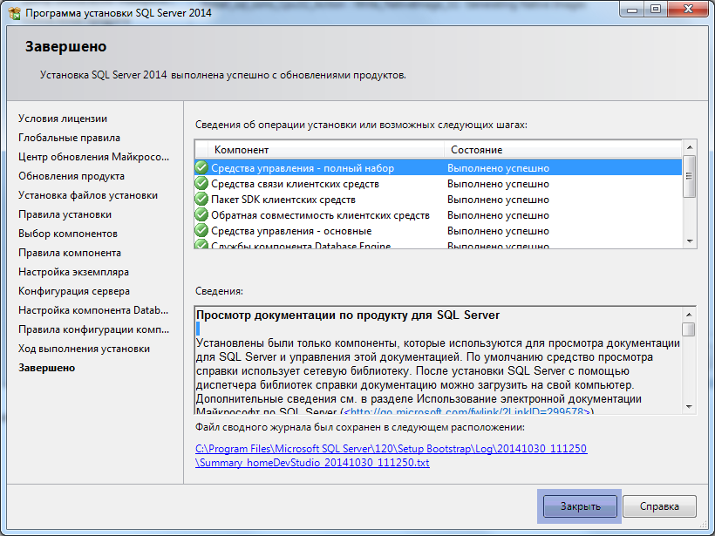715x536 pixels.
Task: Select partially visible row 'Службы компонента Database Engine'
Action: pyautogui.click(x=439, y=244)
